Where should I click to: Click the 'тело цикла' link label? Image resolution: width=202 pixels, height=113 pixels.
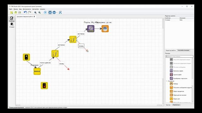[45, 63]
